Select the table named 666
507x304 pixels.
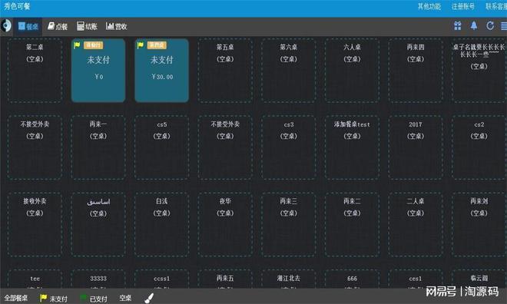click(x=352, y=279)
